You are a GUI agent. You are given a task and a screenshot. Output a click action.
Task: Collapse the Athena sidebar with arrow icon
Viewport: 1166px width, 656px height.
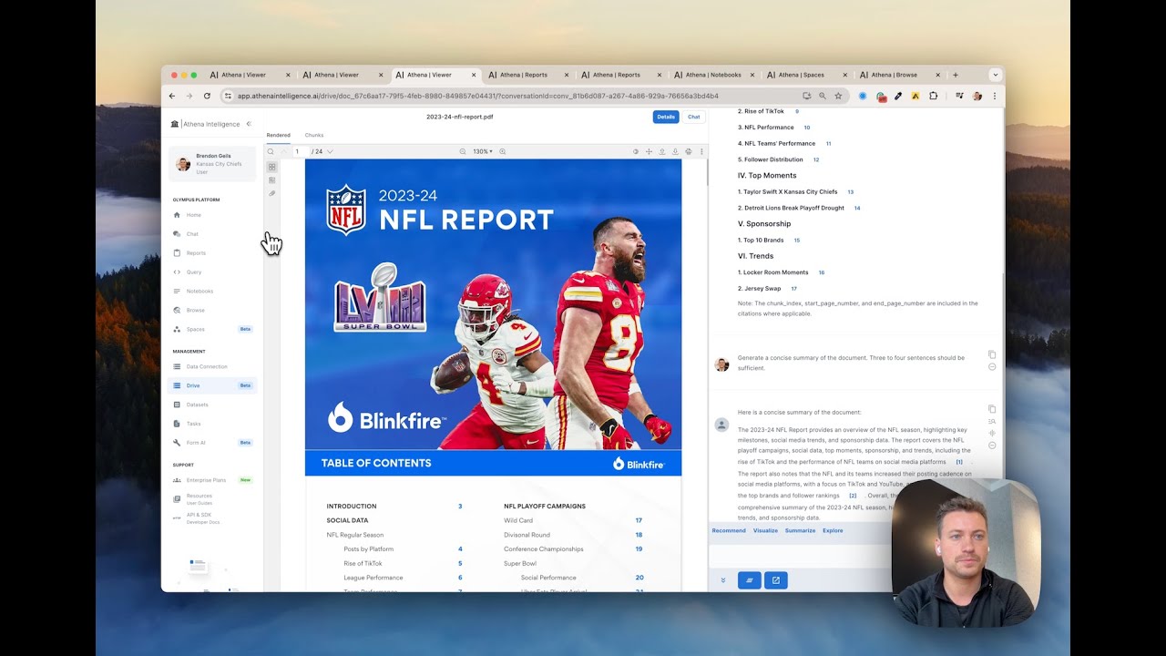tap(249, 124)
